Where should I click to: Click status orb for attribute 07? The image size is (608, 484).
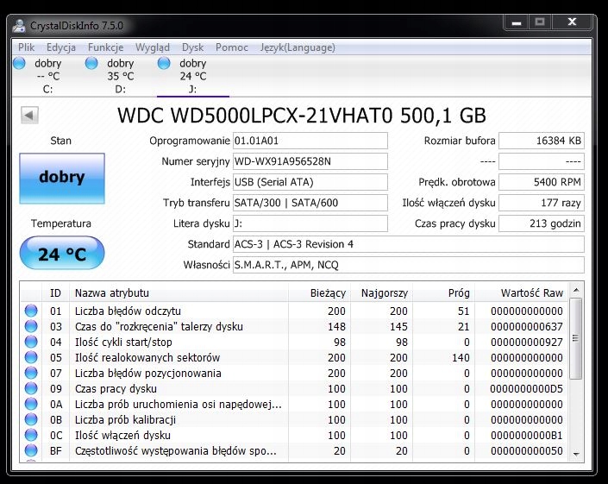click(x=31, y=373)
